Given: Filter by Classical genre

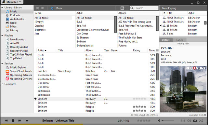Looking at the screenshot, I should (39, 26).
